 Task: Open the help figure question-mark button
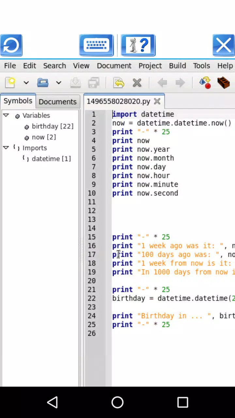pyautogui.click(x=138, y=45)
